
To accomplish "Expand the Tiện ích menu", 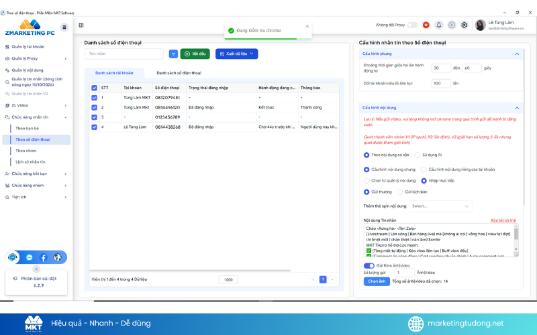I will (36, 197).
